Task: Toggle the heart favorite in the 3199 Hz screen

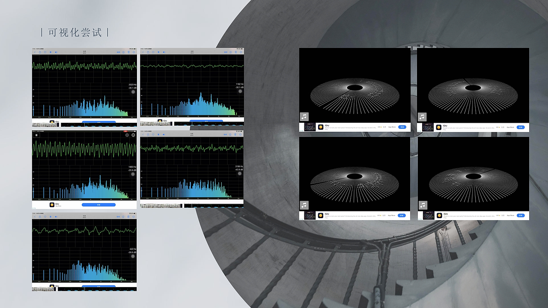Action: coord(153,134)
